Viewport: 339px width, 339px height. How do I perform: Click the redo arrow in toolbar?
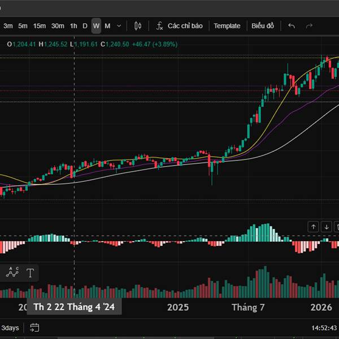click(x=309, y=26)
